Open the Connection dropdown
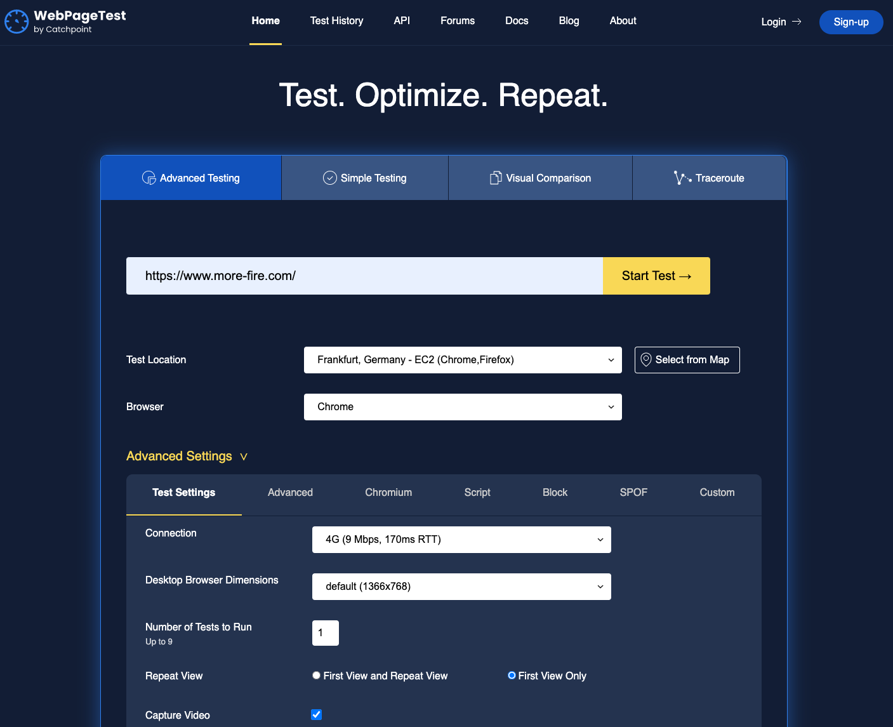 pos(461,540)
